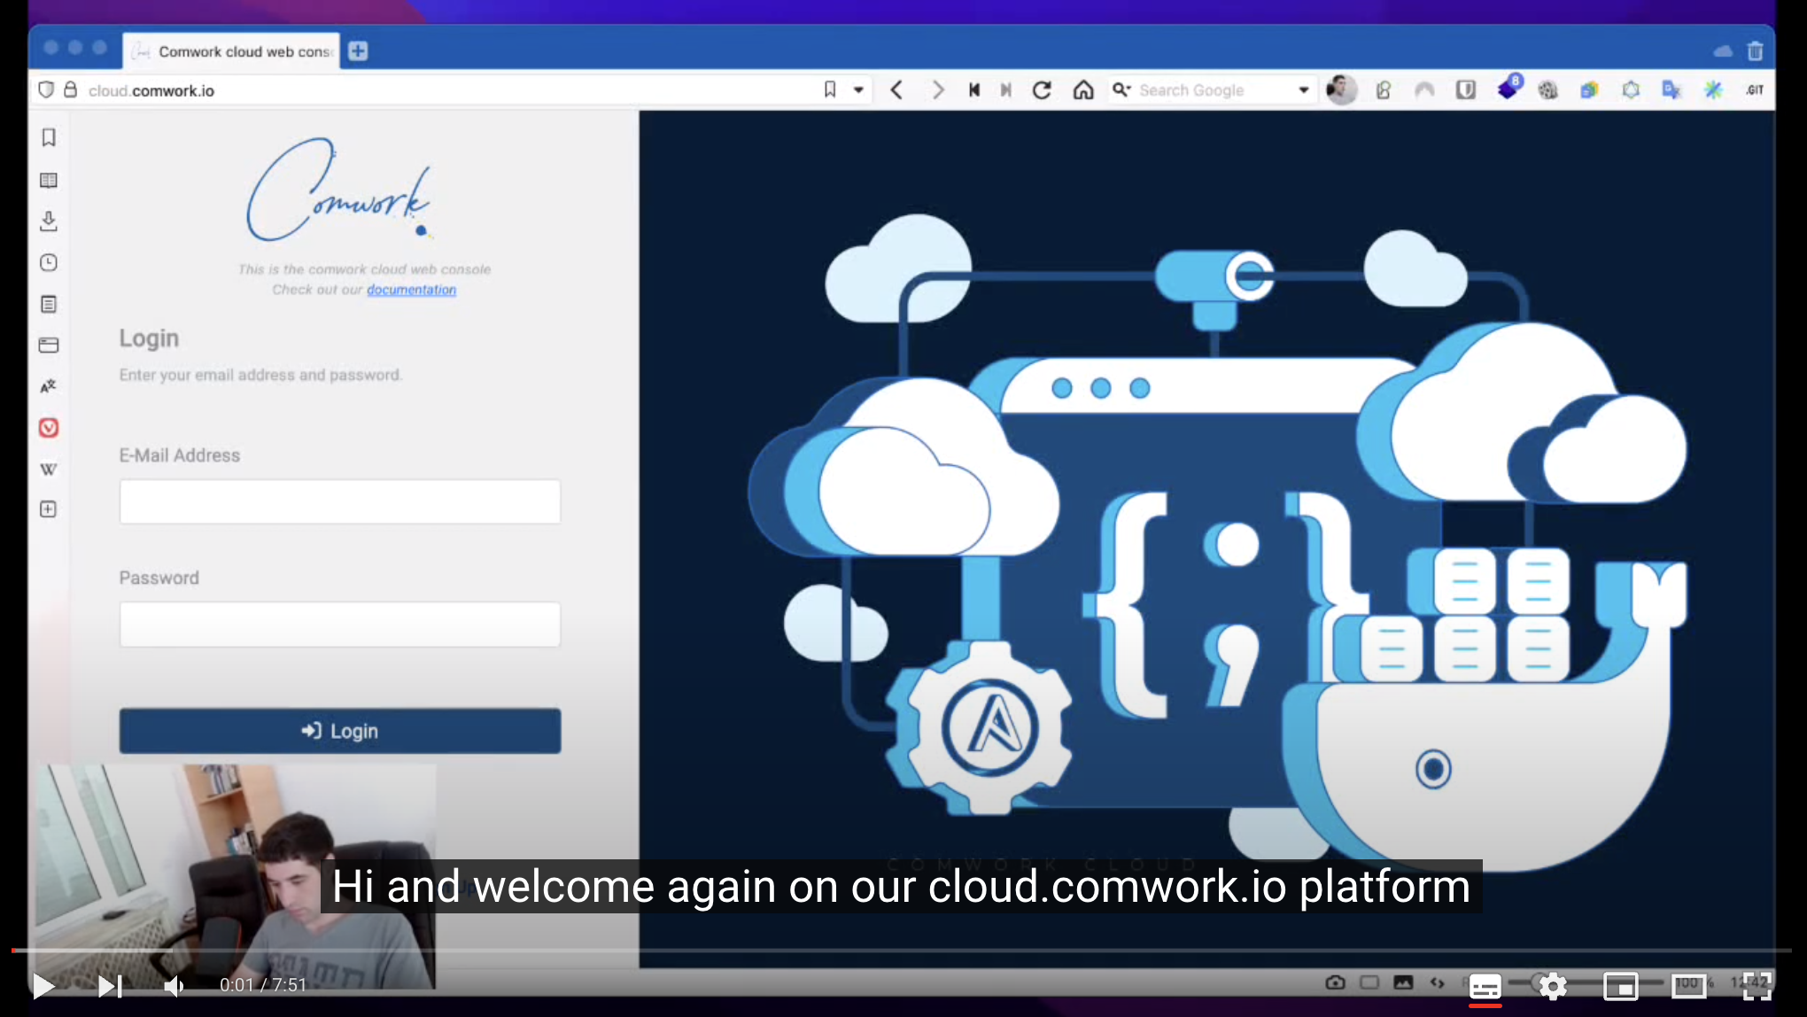
Task: Open the History clock panel
Action: (49, 262)
